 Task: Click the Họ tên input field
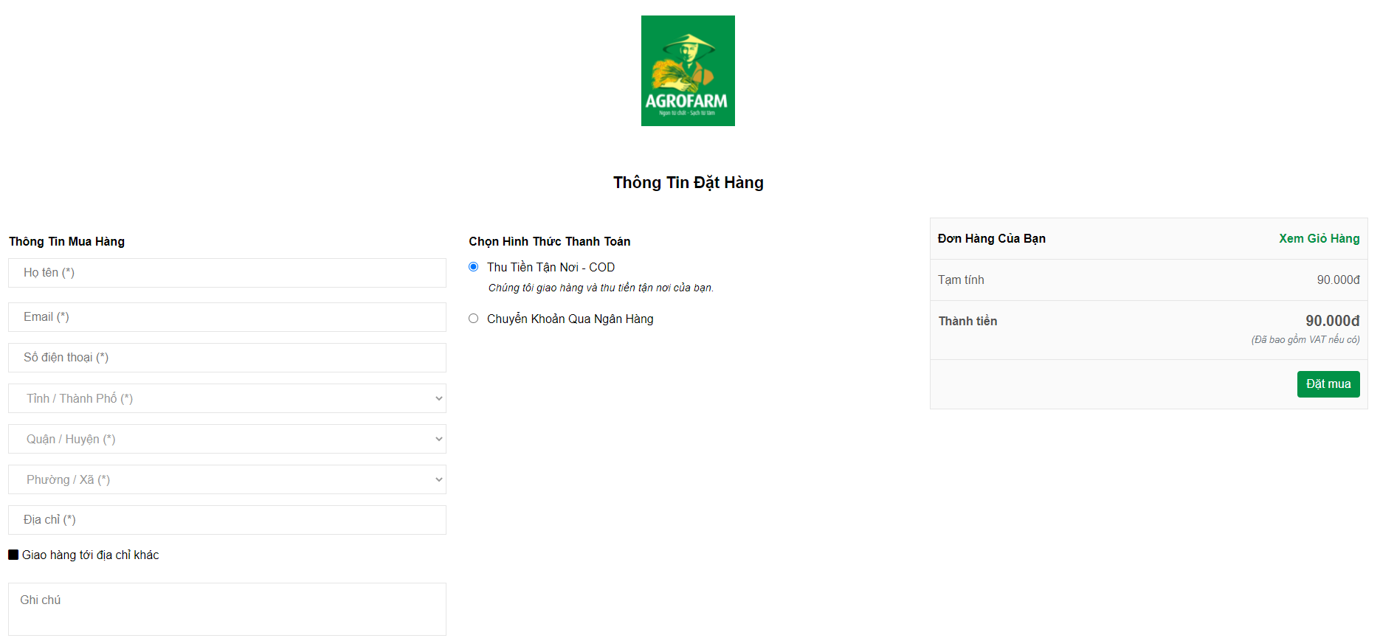(x=227, y=273)
